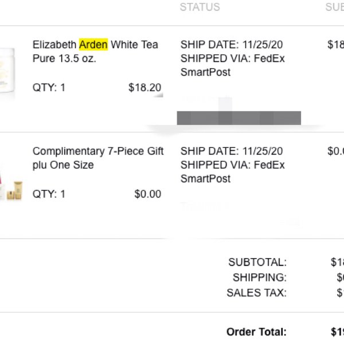Image resolution: width=344 pixels, height=344 pixels.
Task: Click the gift item's SHIP DATE text
Action: 232,151
